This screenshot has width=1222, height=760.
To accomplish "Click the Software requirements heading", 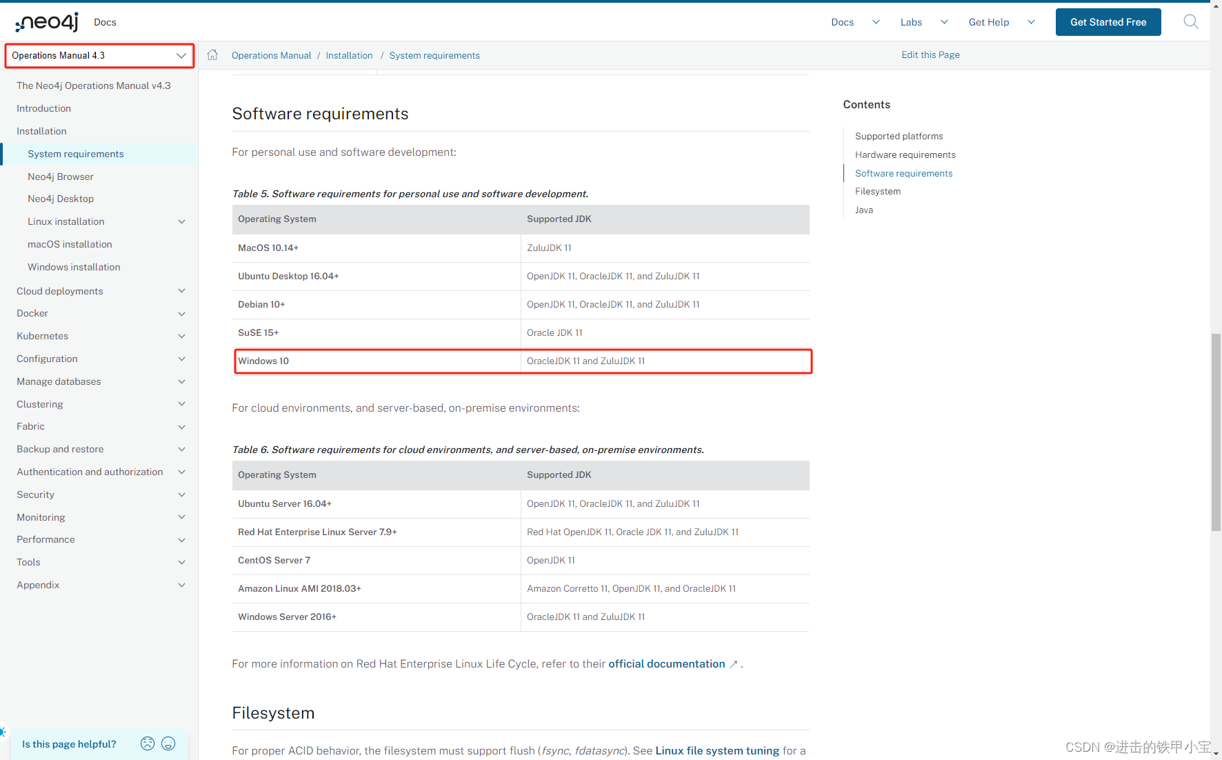I will 320,114.
